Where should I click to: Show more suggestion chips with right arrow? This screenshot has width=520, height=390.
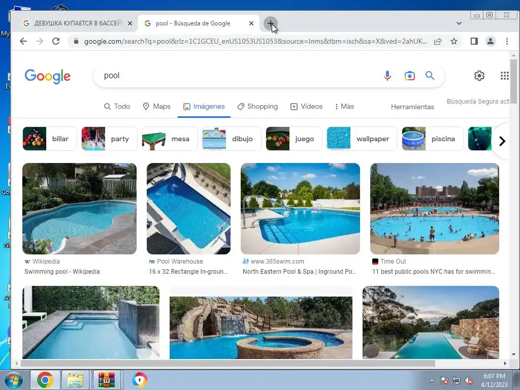pos(502,141)
